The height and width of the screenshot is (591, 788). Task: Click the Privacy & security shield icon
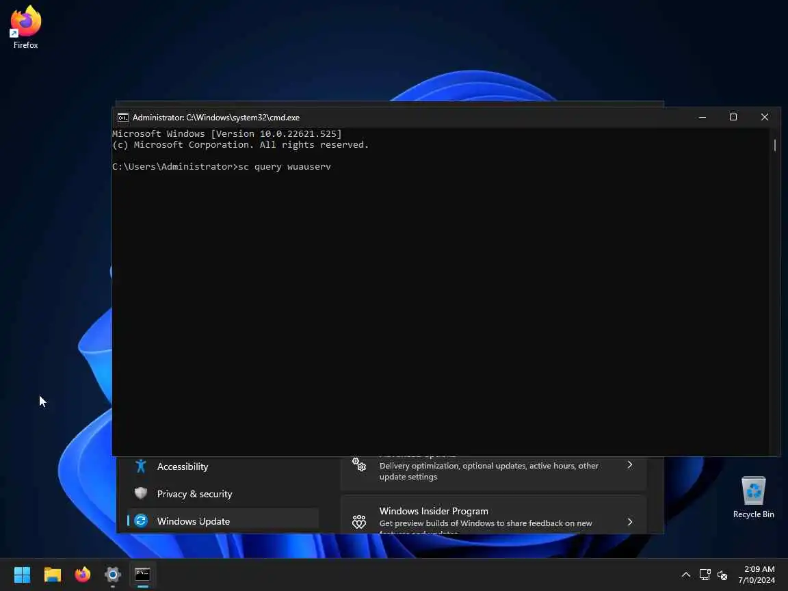point(141,493)
